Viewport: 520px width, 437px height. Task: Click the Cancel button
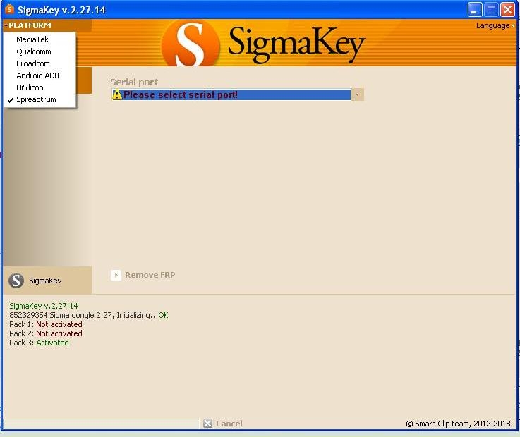[x=222, y=424]
